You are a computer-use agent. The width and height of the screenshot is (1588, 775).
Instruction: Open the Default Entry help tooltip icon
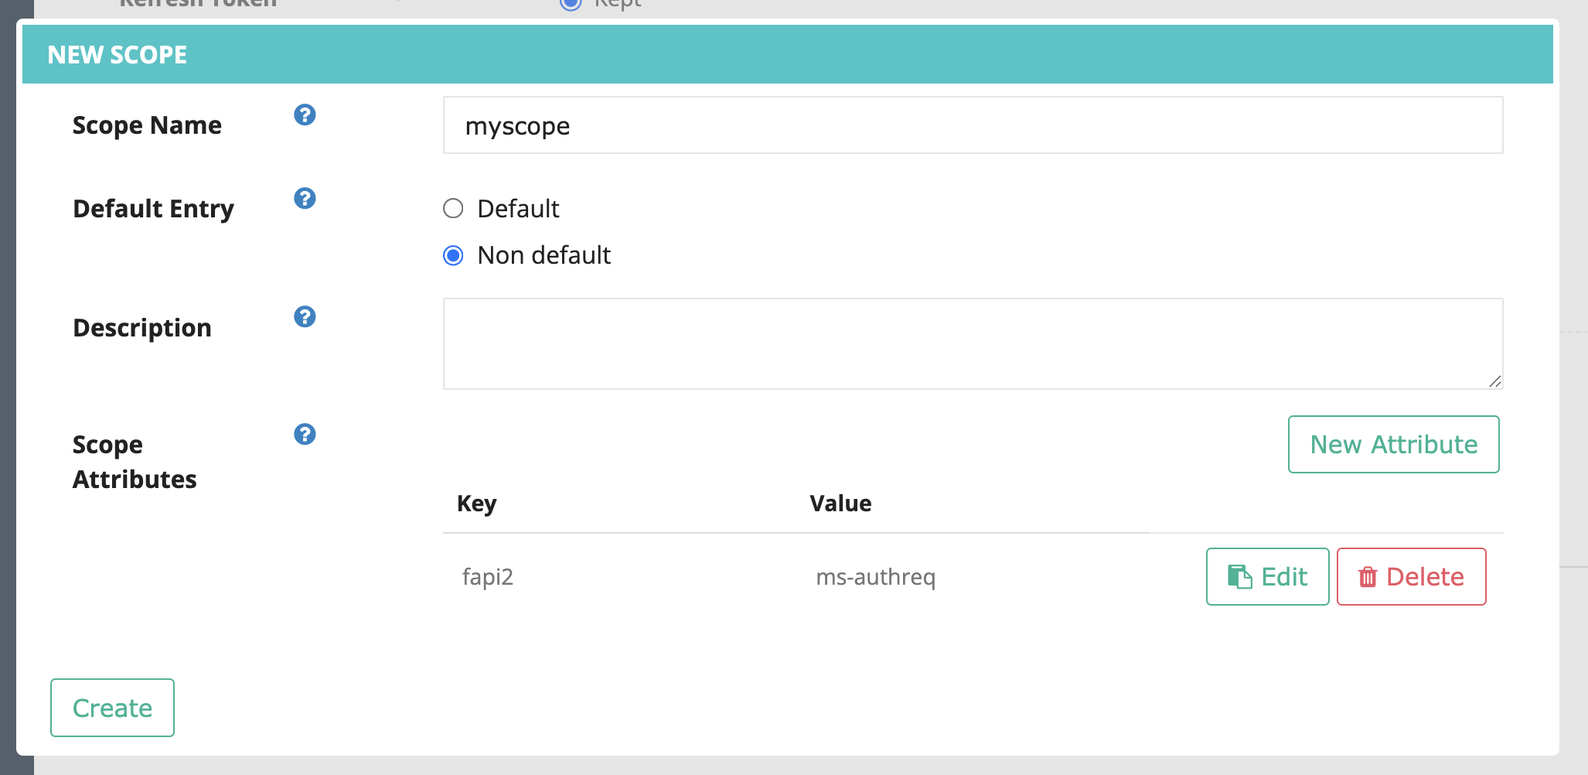[305, 199]
